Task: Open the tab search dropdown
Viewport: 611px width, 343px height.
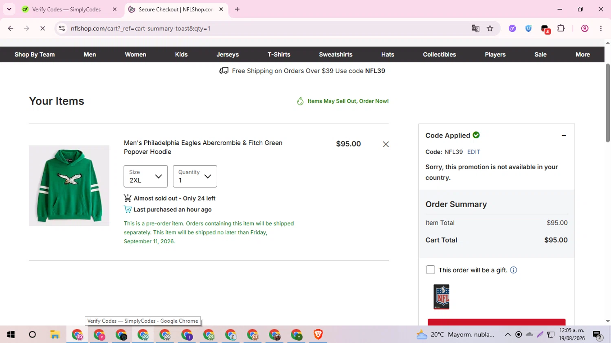Action: pyautogui.click(x=9, y=9)
